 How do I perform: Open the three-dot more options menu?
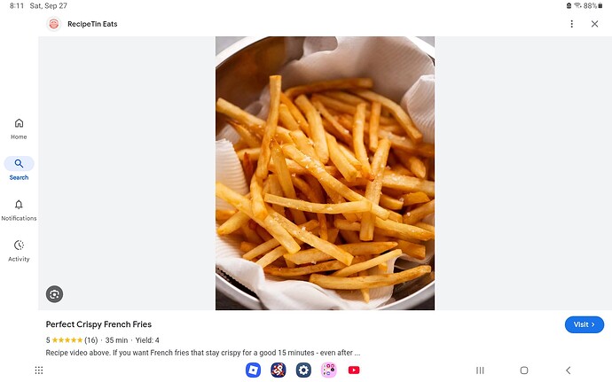click(x=571, y=24)
